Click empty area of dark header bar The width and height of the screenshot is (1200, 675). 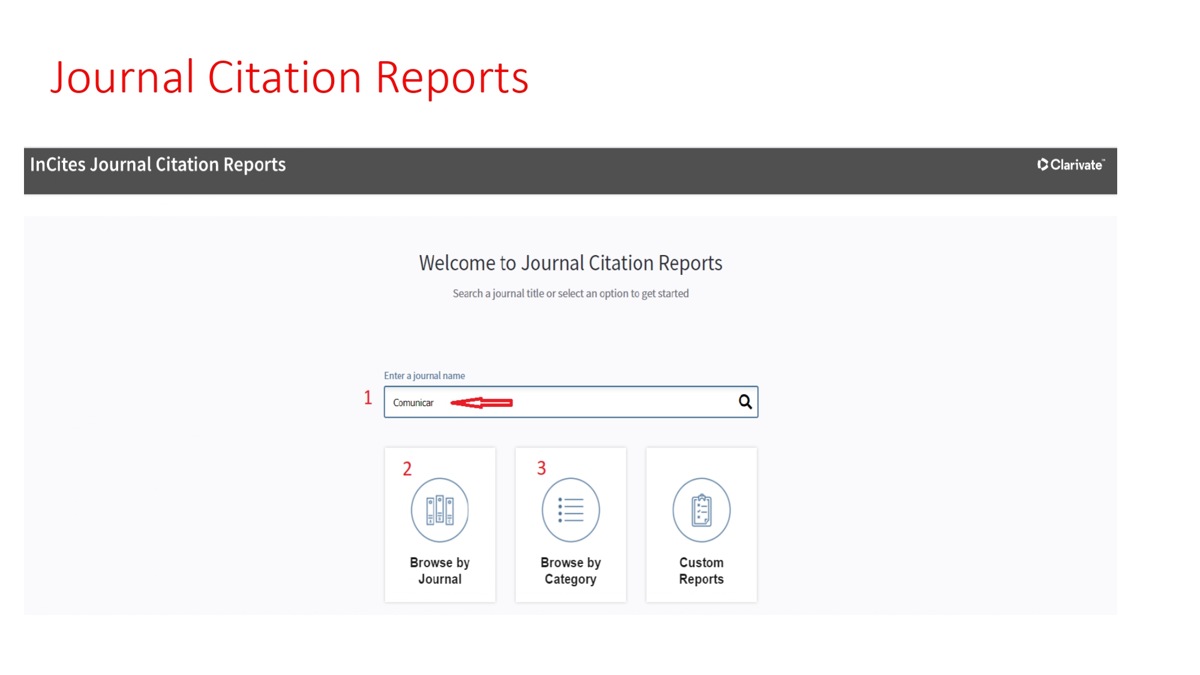point(660,171)
